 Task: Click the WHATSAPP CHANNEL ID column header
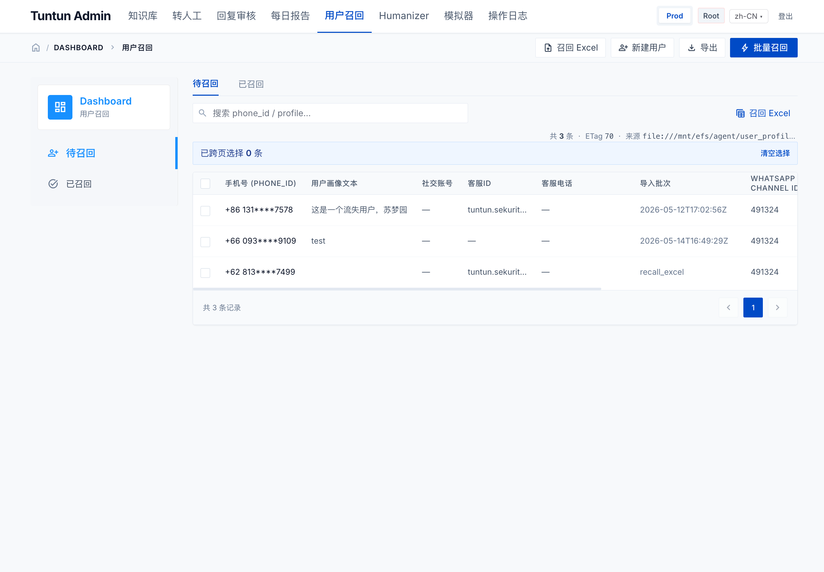(x=774, y=183)
